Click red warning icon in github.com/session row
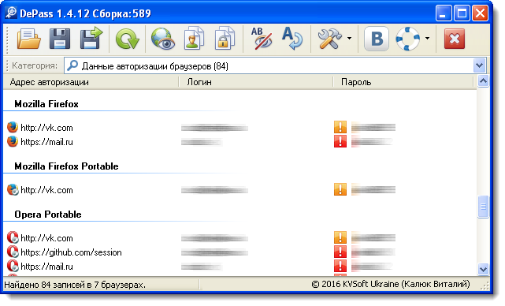505x306 pixels. pyautogui.click(x=340, y=252)
